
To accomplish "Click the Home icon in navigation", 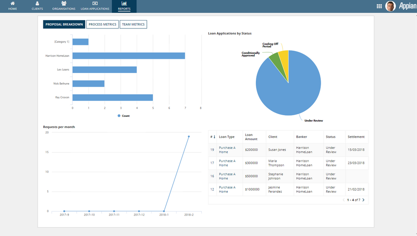I will [x=12, y=4].
